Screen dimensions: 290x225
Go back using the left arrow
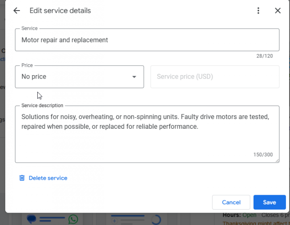pyautogui.click(x=17, y=11)
